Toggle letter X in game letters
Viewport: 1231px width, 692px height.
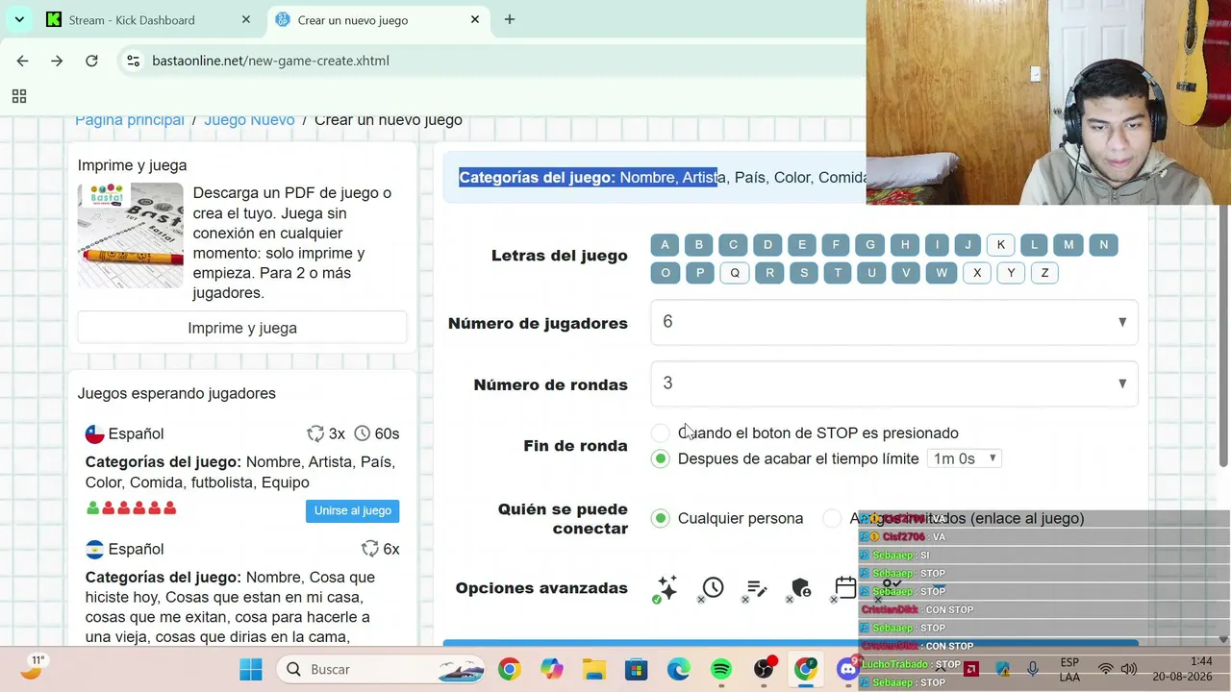click(x=977, y=273)
